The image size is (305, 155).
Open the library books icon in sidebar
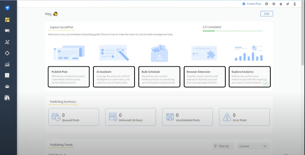tap(7, 97)
